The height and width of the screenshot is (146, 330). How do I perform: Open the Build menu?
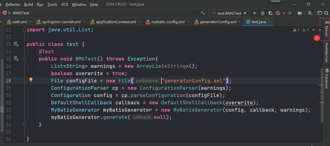coord(28,4)
